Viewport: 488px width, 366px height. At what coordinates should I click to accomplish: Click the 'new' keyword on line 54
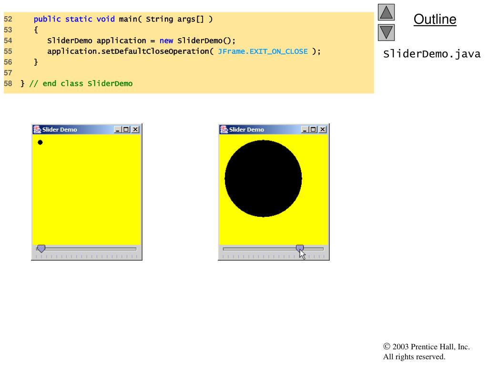(x=166, y=41)
